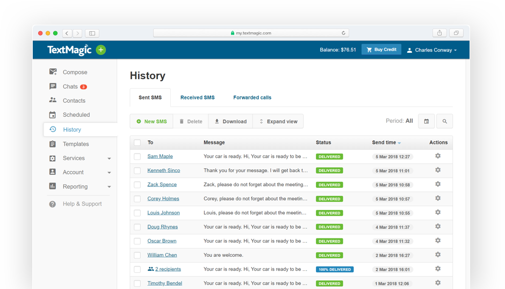Open gear actions for Sam Maple row
The image size is (505, 289).
tap(438, 156)
